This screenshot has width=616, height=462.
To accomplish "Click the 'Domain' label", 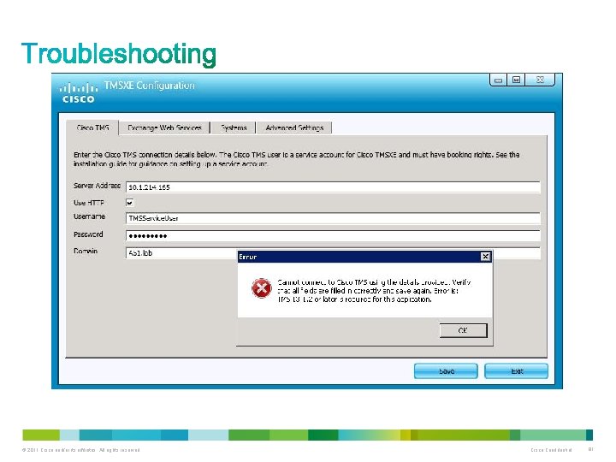I will (x=86, y=251).
